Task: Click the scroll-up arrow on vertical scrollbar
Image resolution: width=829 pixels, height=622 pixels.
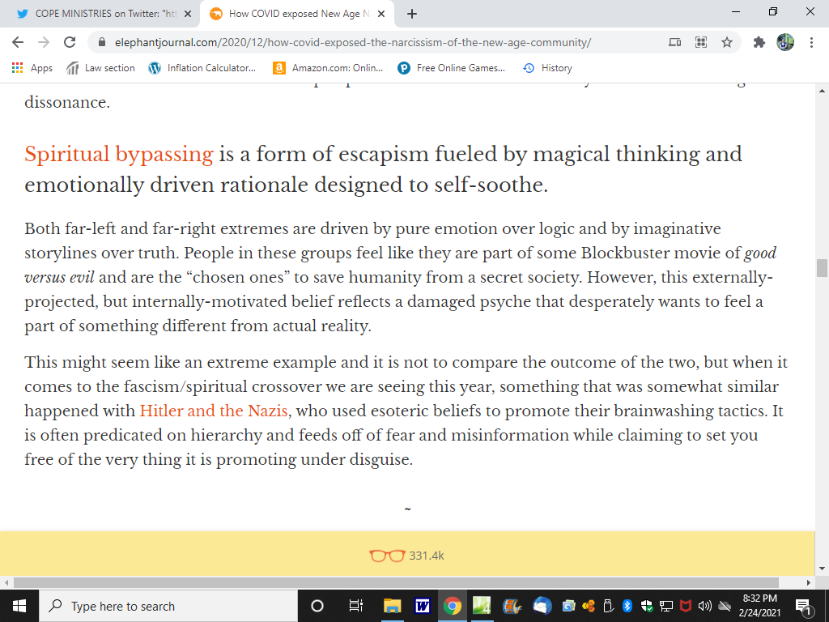Action: (x=822, y=91)
